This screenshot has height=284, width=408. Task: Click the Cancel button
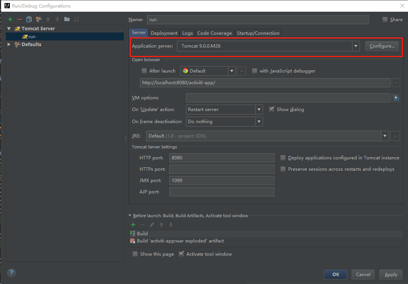[363, 275]
